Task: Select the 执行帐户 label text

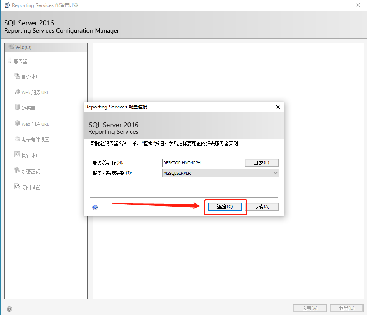Action: pyautogui.click(x=31, y=156)
